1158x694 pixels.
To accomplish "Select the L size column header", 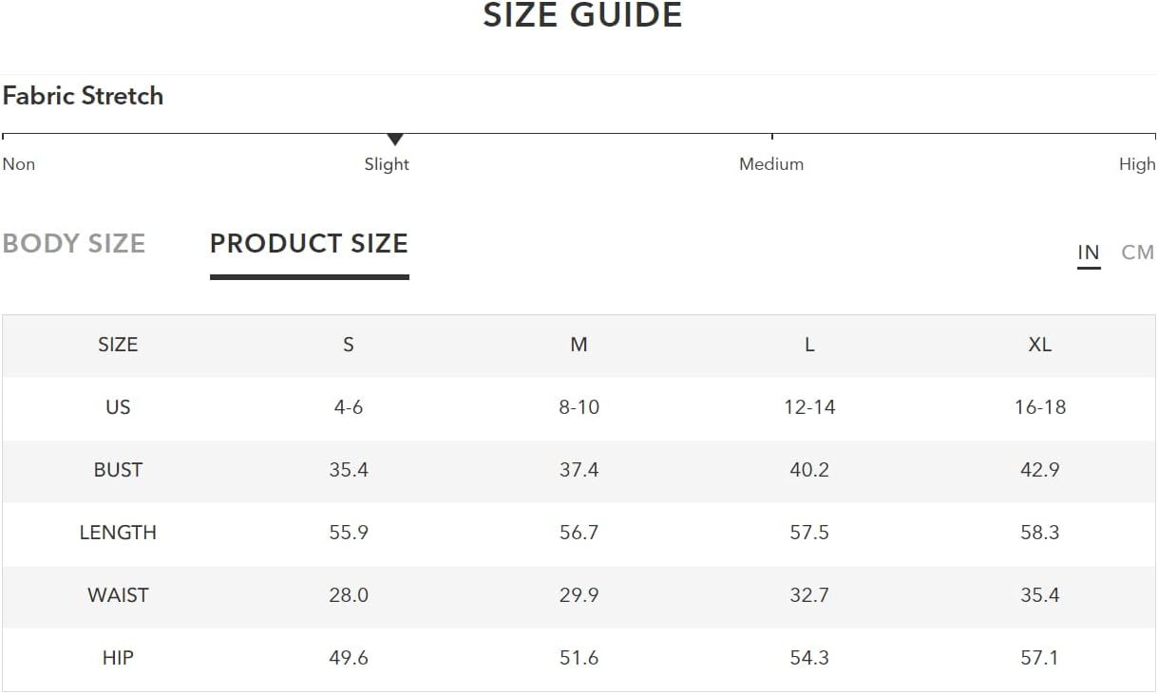I will (809, 345).
